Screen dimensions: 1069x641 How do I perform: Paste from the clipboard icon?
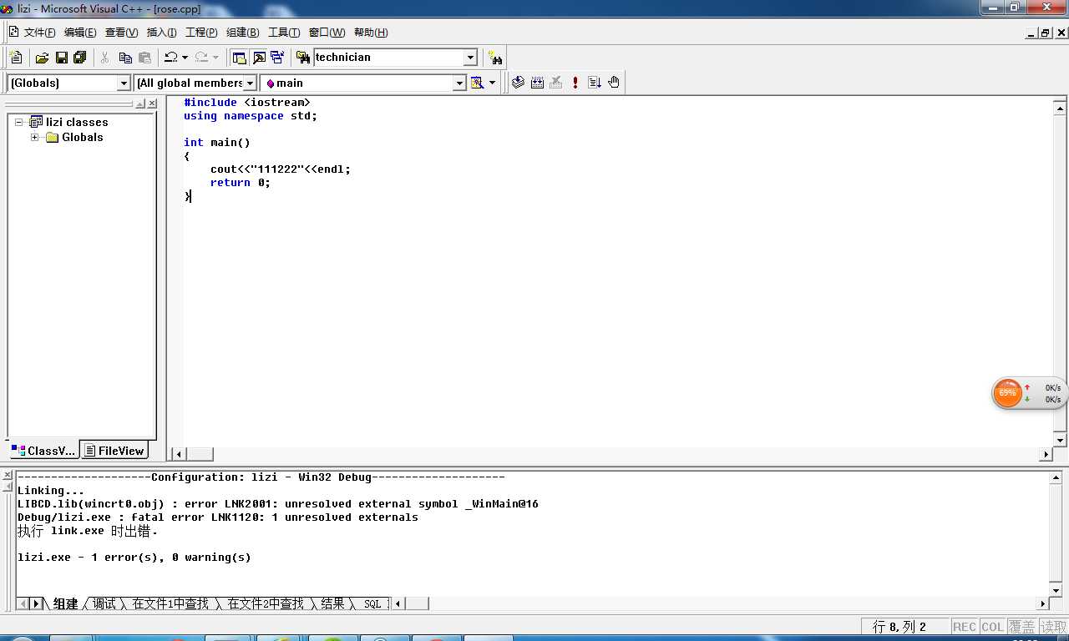(144, 58)
